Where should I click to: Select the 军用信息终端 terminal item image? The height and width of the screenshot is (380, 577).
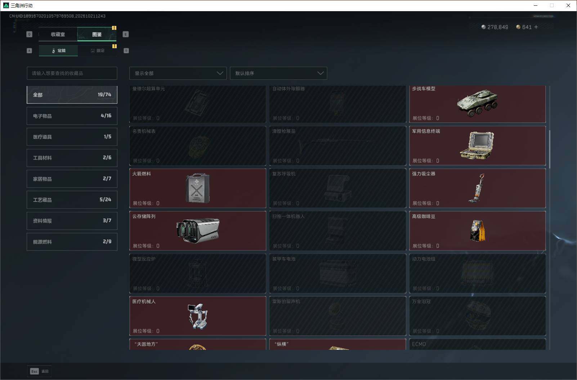[x=477, y=145]
